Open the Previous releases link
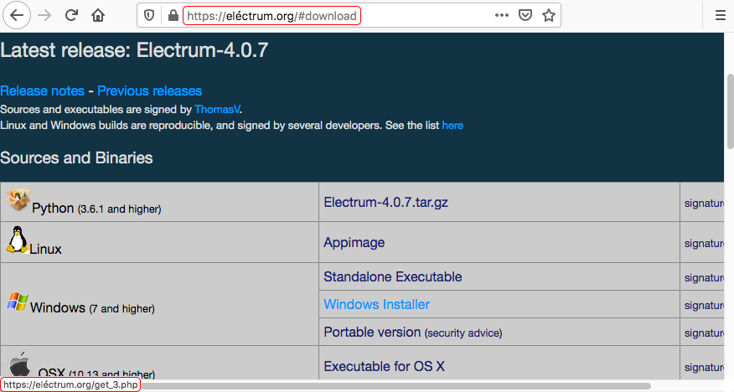The width and height of the screenshot is (734, 392). coord(150,90)
